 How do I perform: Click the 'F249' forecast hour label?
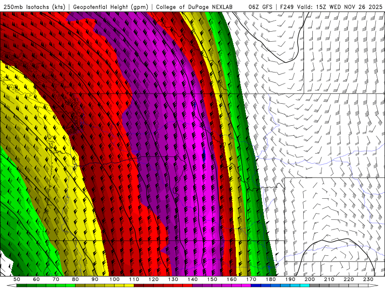[287, 7]
